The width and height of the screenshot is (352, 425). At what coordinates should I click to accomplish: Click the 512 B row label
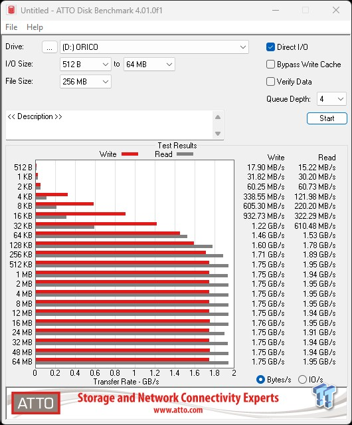point(23,168)
